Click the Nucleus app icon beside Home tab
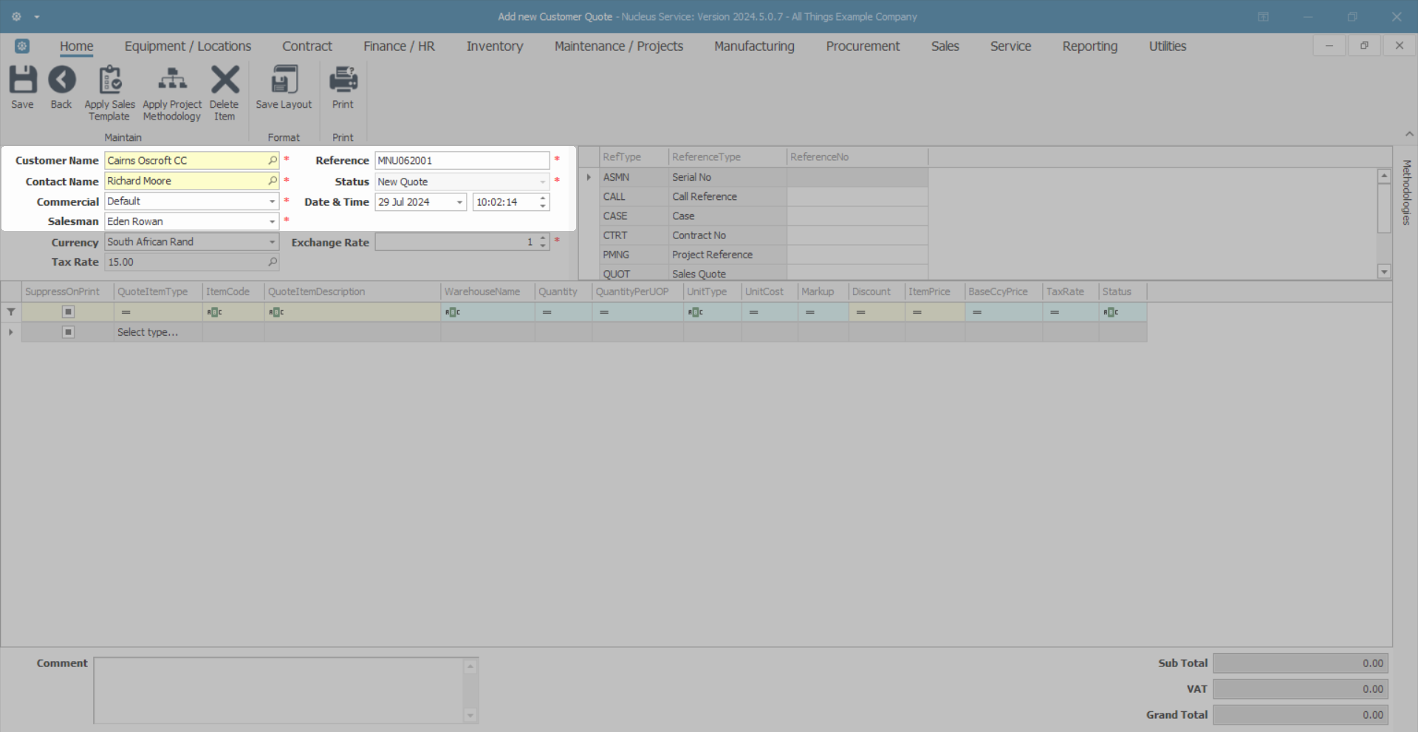Screen dimensions: 1418x732 (x=22, y=46)
